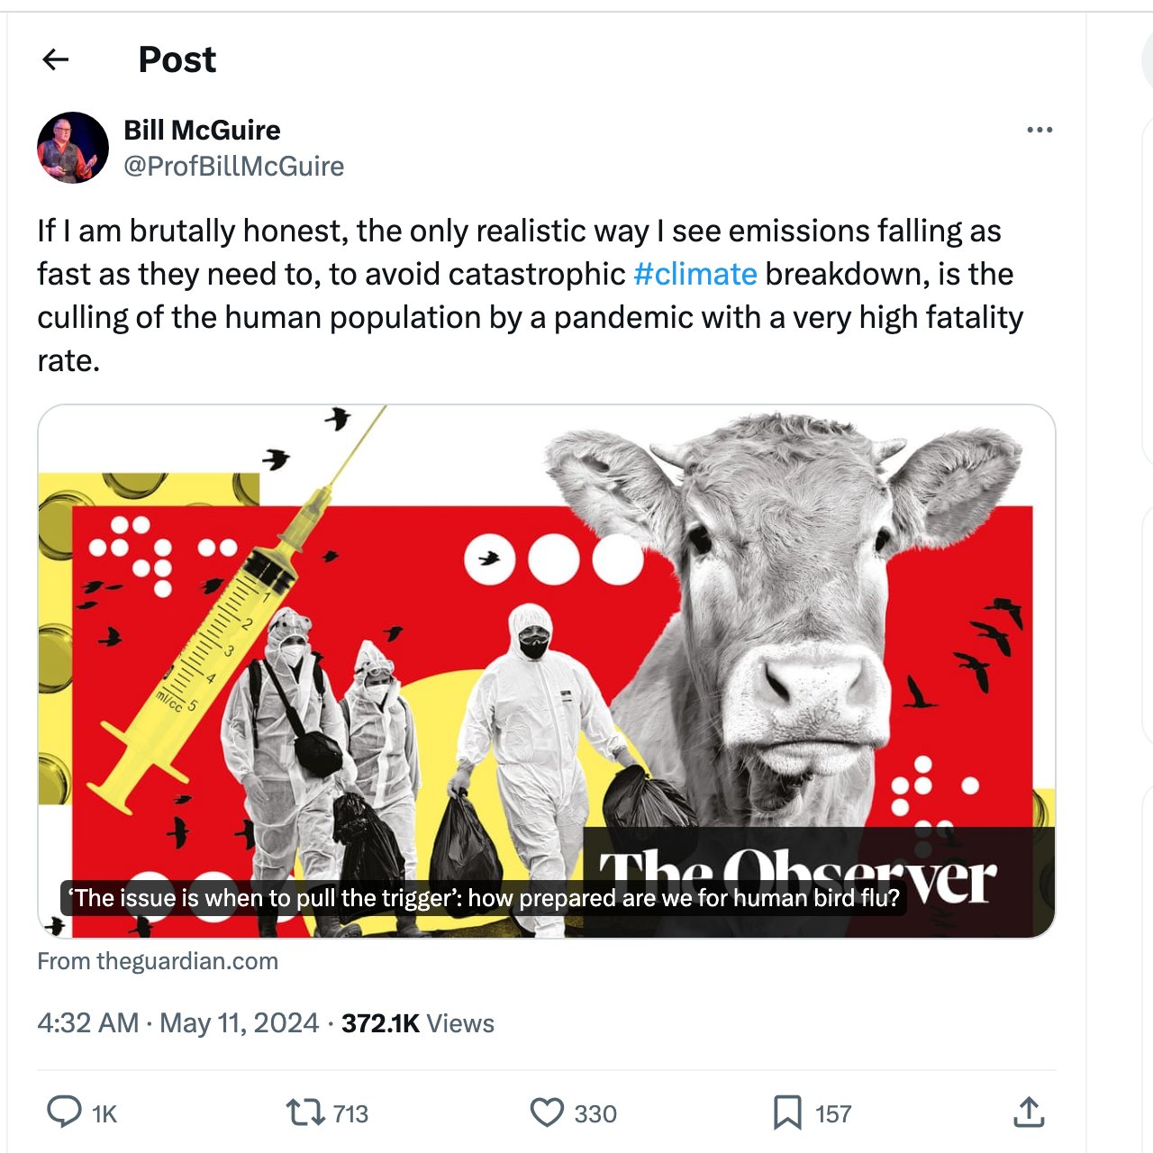Open the three-dot more options menu
Viewport: 1153px width, 1153px height.
click(x=1040, y=130)
